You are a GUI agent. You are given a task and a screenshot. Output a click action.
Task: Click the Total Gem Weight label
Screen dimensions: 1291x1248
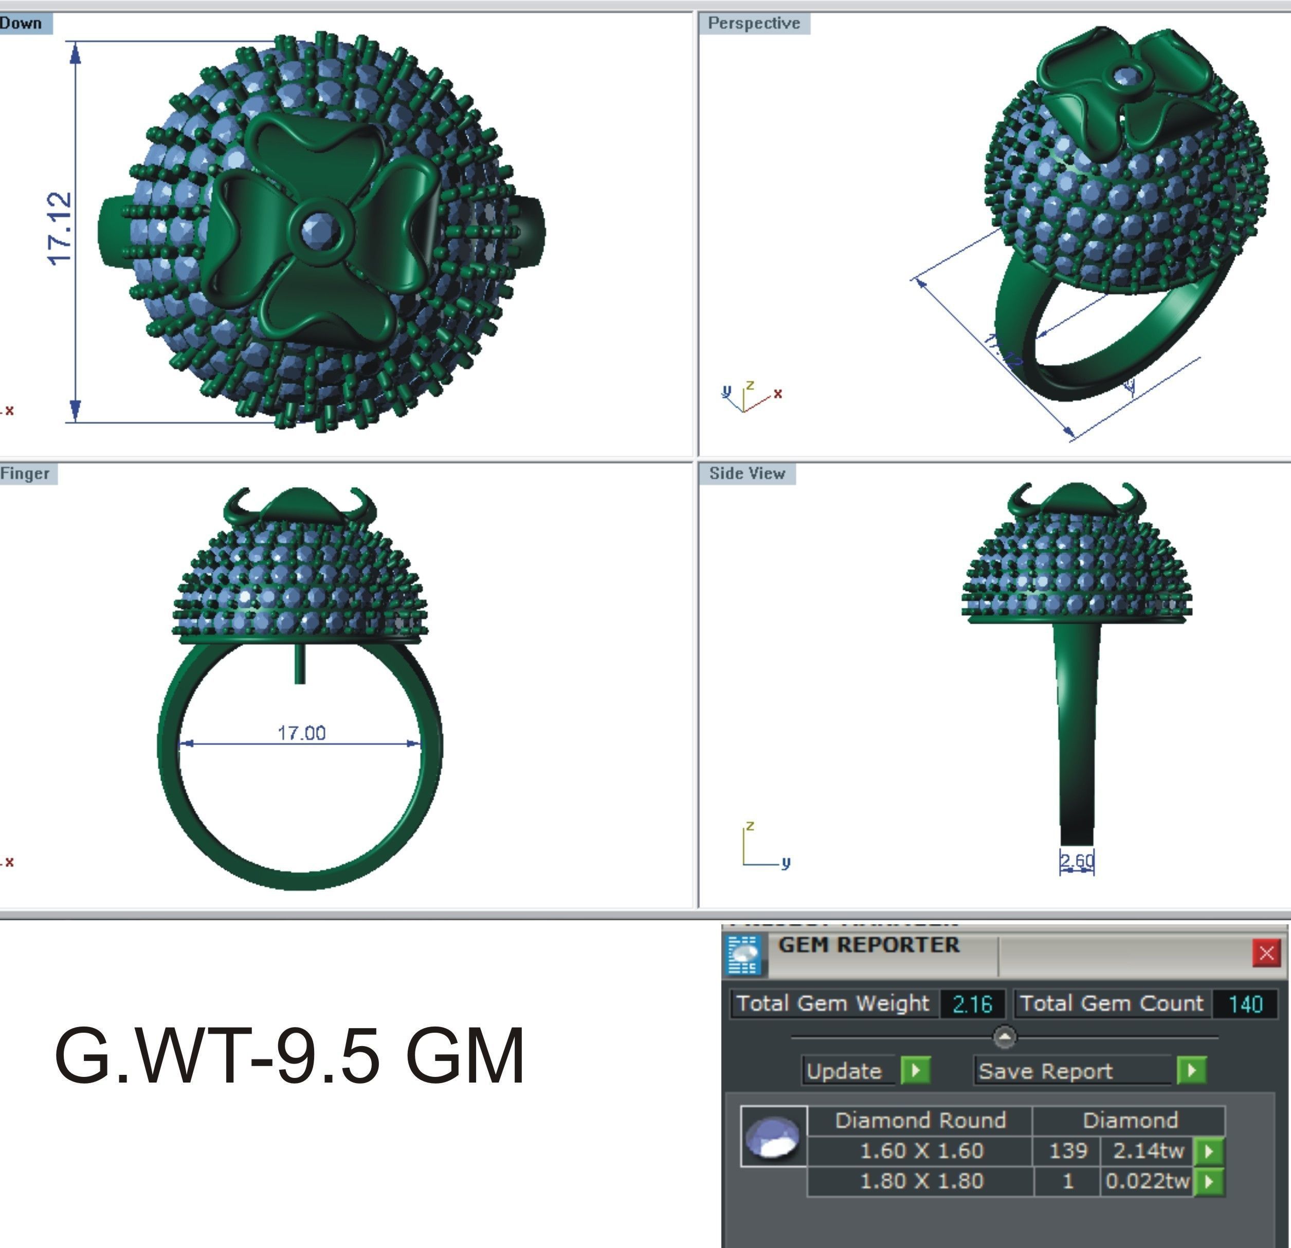pos(834,1004)
